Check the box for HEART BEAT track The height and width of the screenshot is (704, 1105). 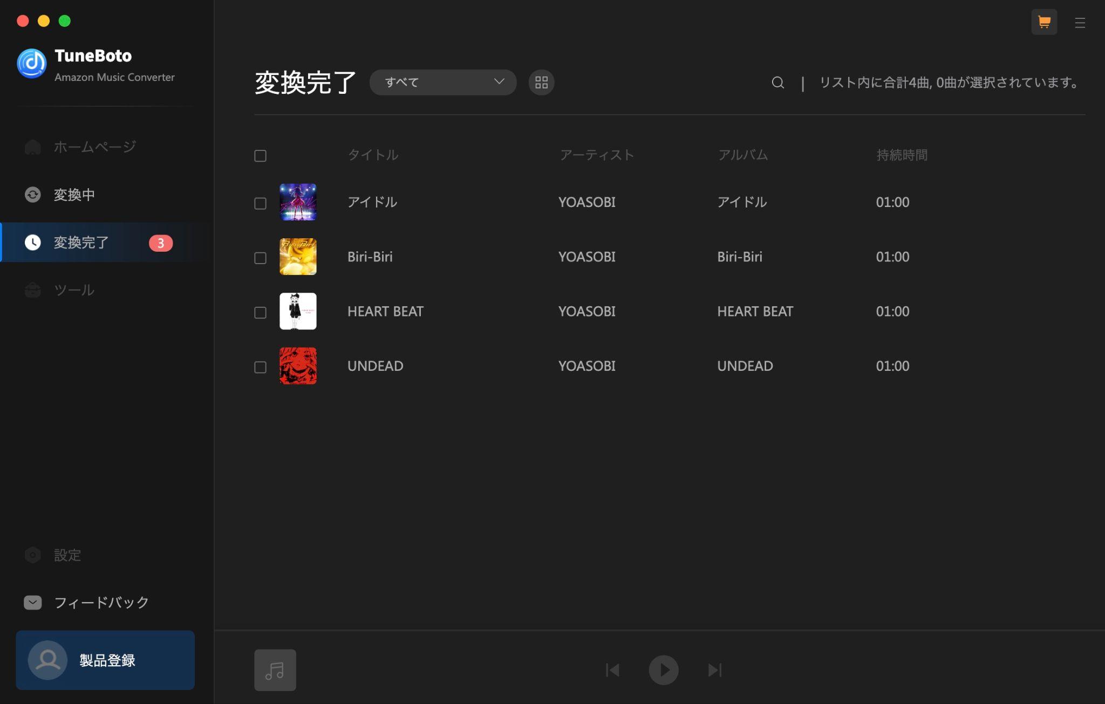pos(261,313)
